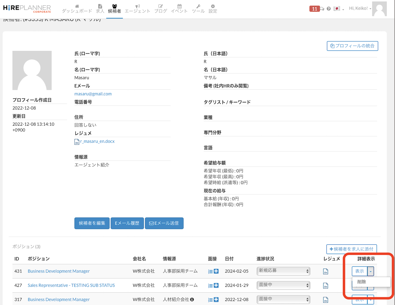Click the 候補者を編集 button
This screenshot has height=305, width=395.
(92, 223)
